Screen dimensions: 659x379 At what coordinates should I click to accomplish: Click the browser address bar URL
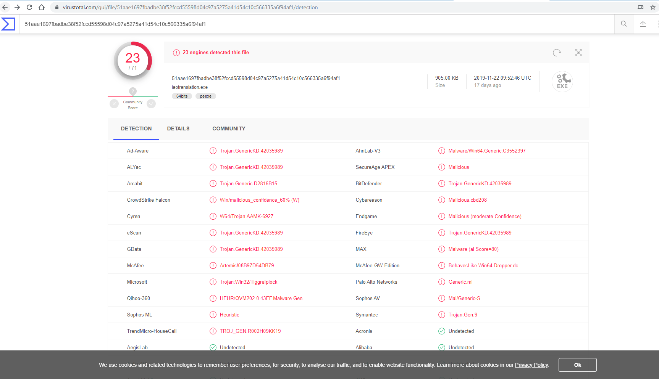[x=190, y=7]
